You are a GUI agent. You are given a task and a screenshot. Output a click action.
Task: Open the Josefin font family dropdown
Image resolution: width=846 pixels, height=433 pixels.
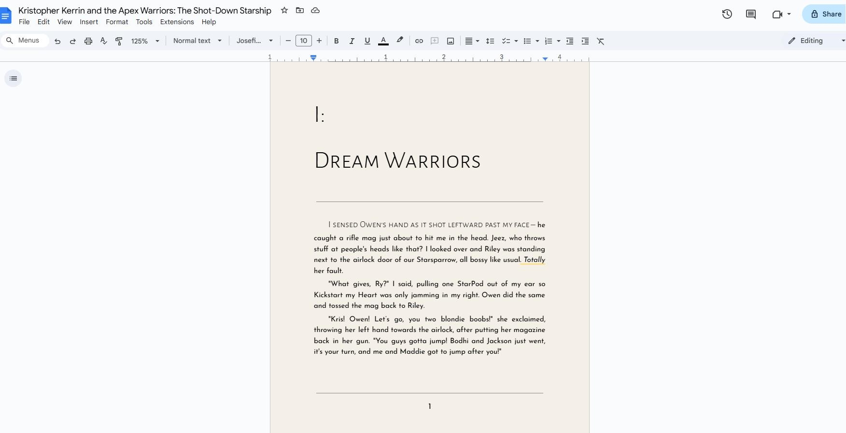pos(254,41)
